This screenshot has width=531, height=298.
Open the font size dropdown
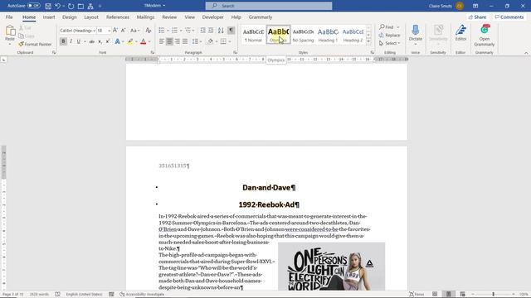[x=109, y=31]
